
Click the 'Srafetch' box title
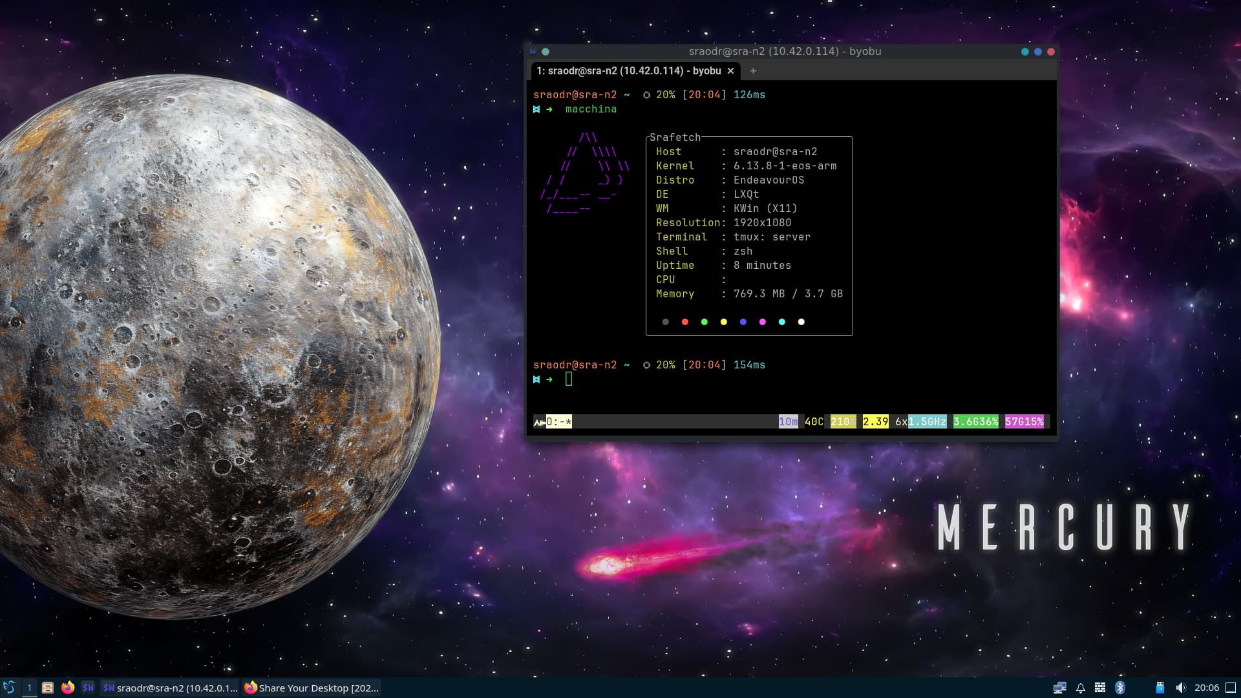(675, 137)
